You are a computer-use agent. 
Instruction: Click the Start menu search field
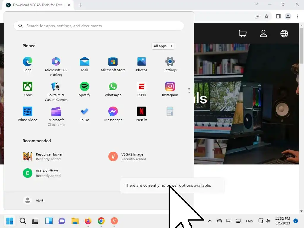[x=99, y=26]
